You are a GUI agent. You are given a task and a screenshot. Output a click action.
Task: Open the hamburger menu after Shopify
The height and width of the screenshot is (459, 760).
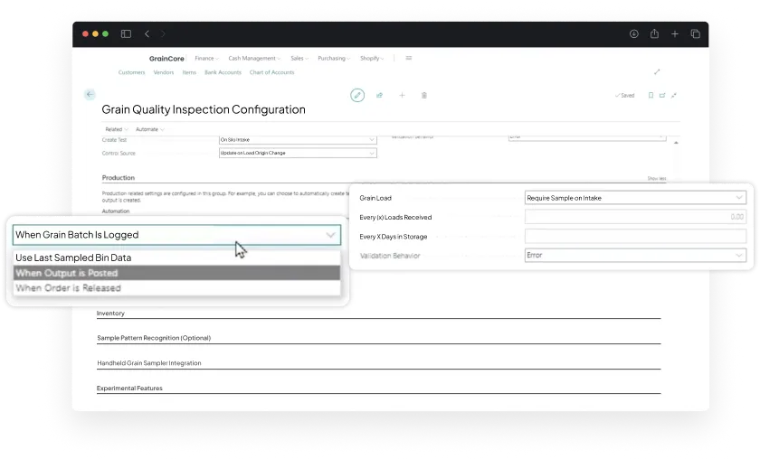click(x=409, y=58)
